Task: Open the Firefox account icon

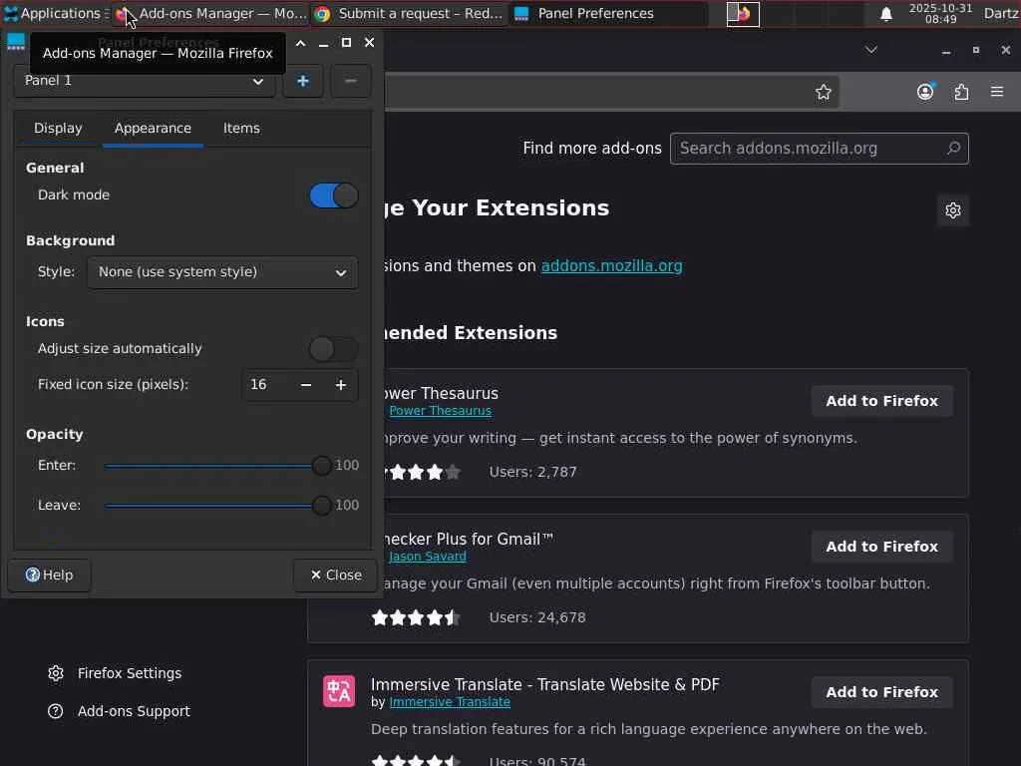Action: pyautogui.click(x=925, y=92)
